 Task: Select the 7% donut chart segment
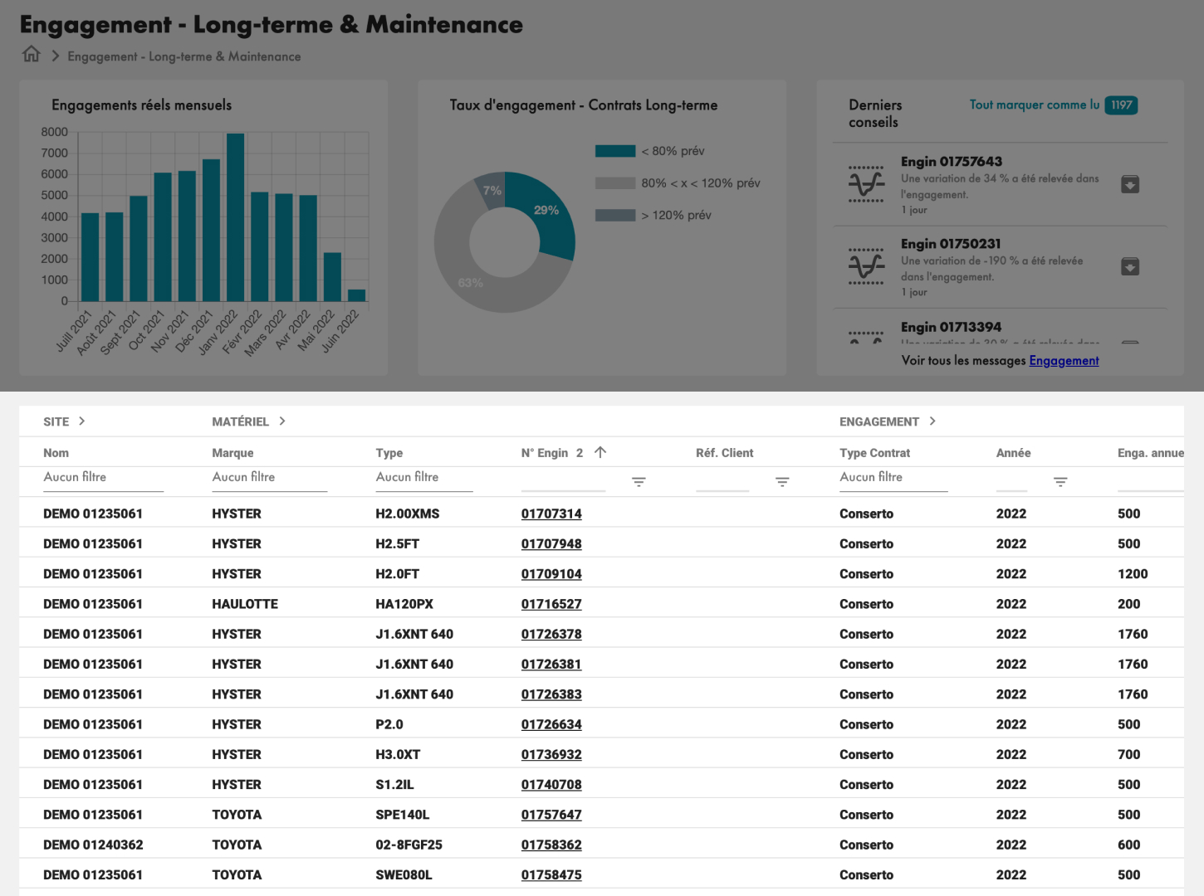[492, 191]
